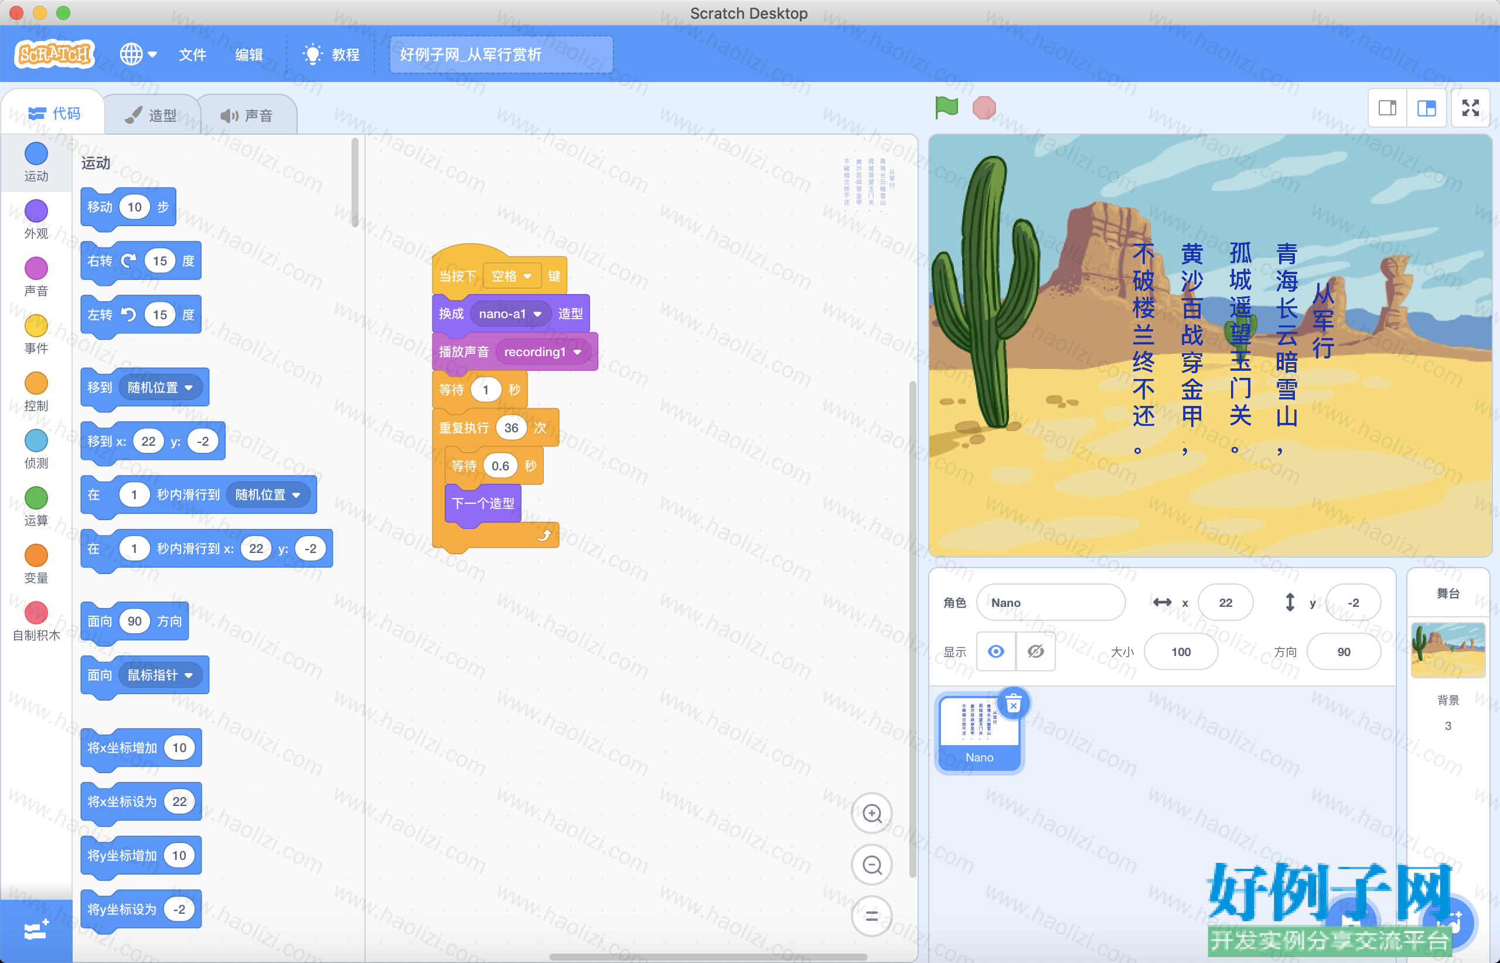
Task: Click the block palette vertical scrollbar
Action: coord(354,183)
